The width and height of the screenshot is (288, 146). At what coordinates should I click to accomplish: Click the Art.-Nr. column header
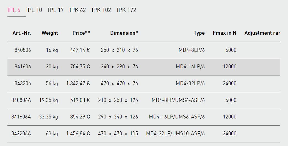click(x=22, y=33)
